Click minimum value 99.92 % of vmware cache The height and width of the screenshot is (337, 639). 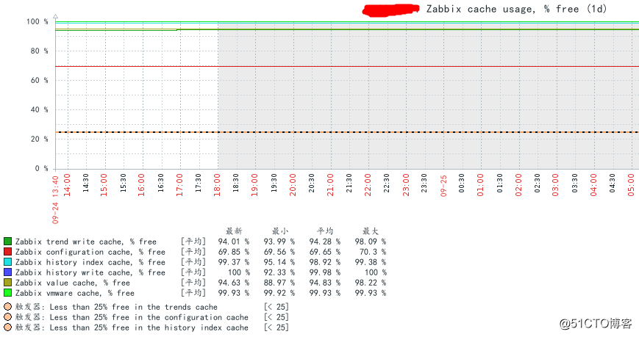click(x=279, y=293)
